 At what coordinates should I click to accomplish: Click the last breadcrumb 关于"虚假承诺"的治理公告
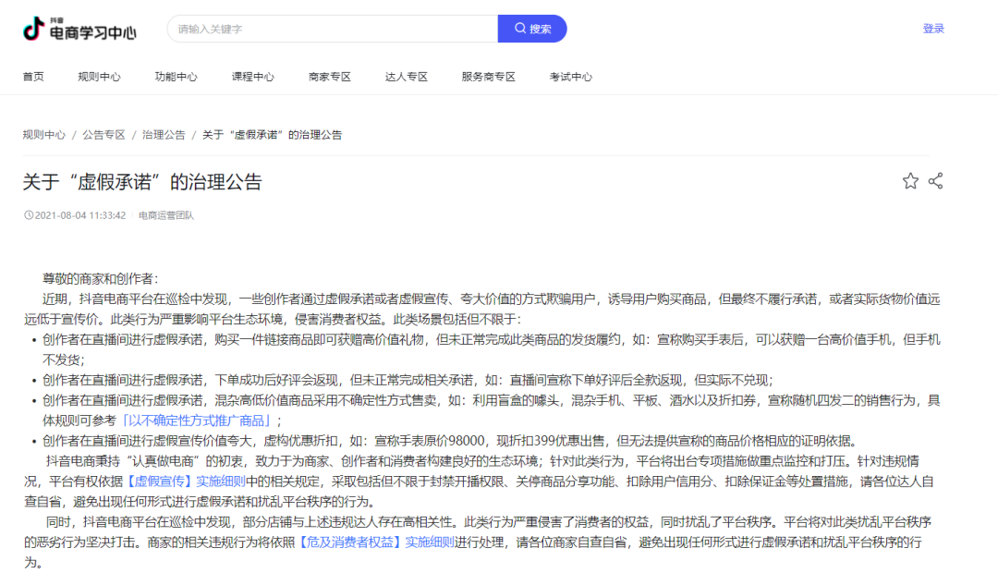(x=273, y=135)
